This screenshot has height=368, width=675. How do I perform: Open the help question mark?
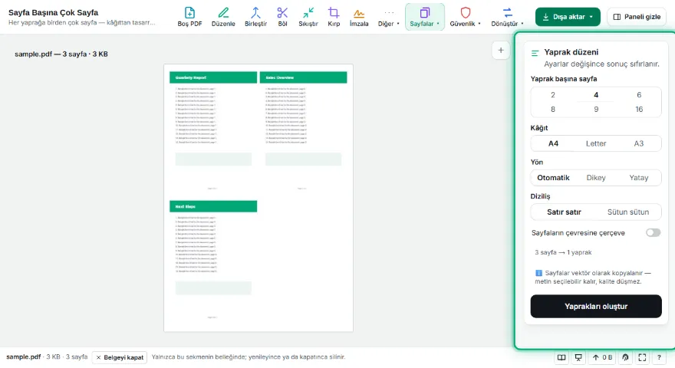tap(659, 357)
